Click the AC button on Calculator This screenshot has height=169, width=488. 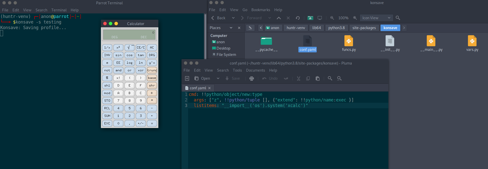coord(152,48)
